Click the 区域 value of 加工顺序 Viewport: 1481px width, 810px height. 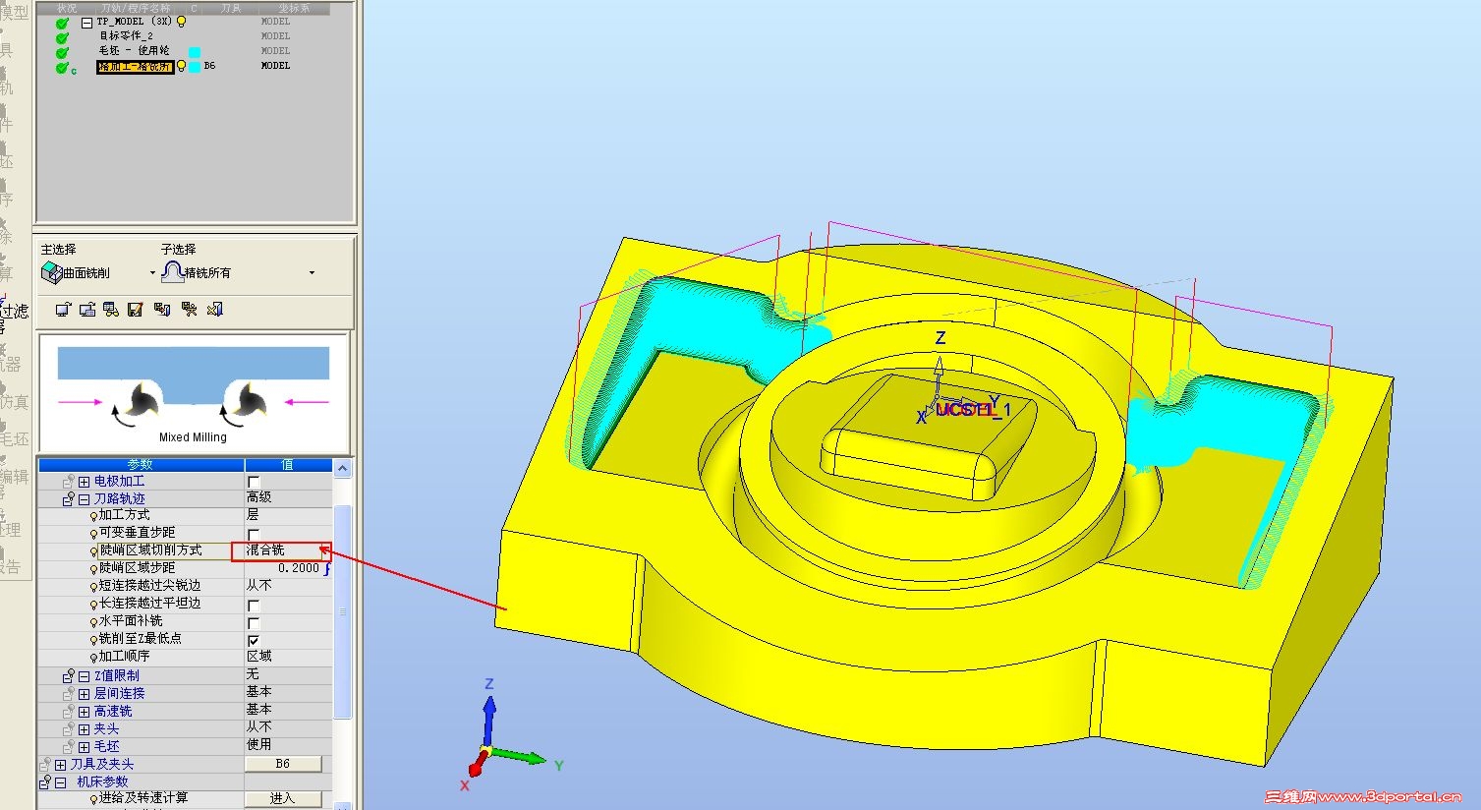tap(258, 657)
